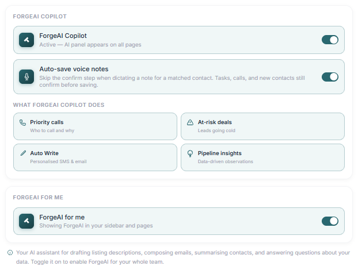Image resolution: width=358 pixels, height=270 pixels.
Task: Turn off Auto-save voice notes switch
Action: pyautogui.click(x=330, y=77)
